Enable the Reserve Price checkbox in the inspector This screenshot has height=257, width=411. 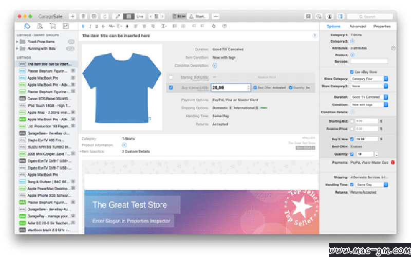[352, 129]
